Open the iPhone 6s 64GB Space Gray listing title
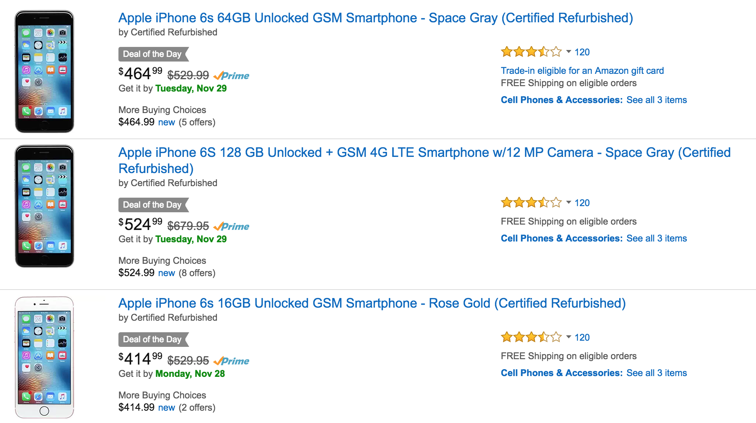756x423 pixels. coord(375,18)
